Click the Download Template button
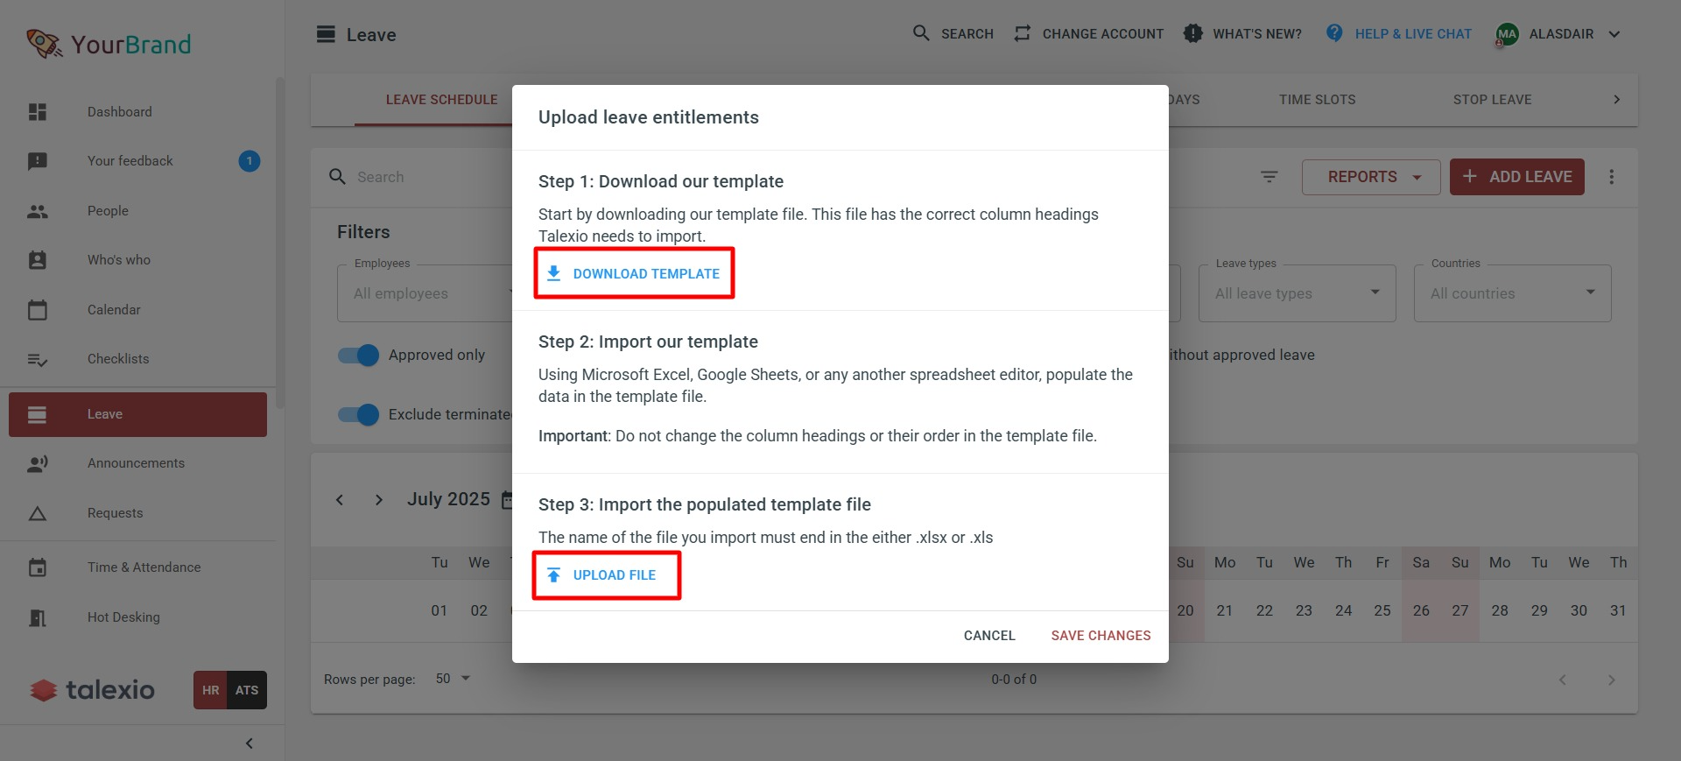The height and width of the screenshot is (761, 1681). coord(634,273)
